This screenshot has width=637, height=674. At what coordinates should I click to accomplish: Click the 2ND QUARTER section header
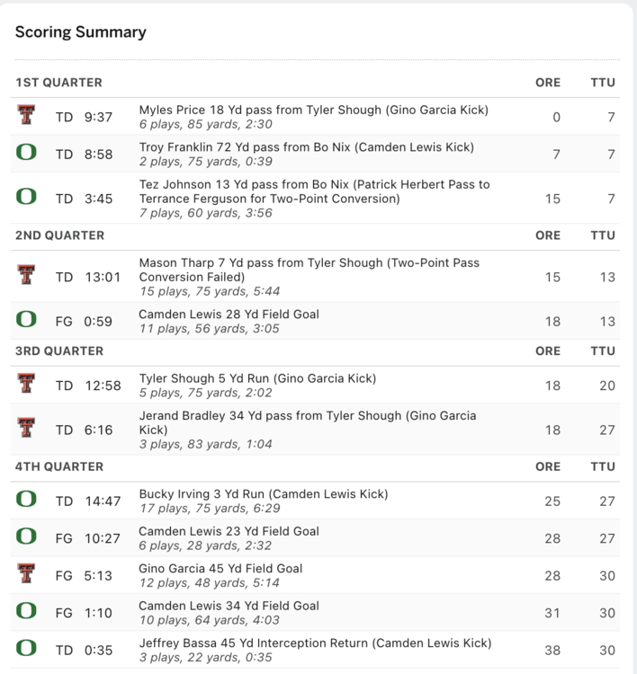(x=59, y=235)
